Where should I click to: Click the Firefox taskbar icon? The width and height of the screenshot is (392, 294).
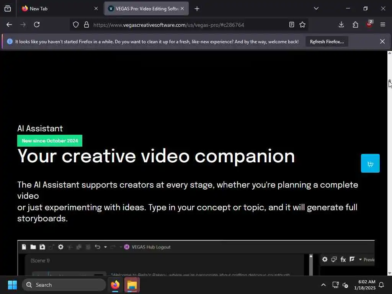[115, 285]
